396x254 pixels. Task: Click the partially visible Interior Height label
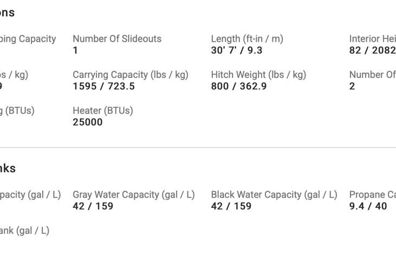[x=373, y=39]
